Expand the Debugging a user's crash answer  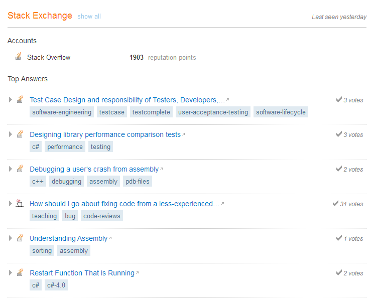11,169
